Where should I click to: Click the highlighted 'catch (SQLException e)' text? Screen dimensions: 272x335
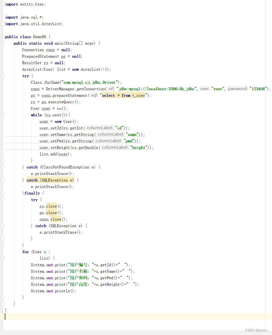tap(50, 180)
